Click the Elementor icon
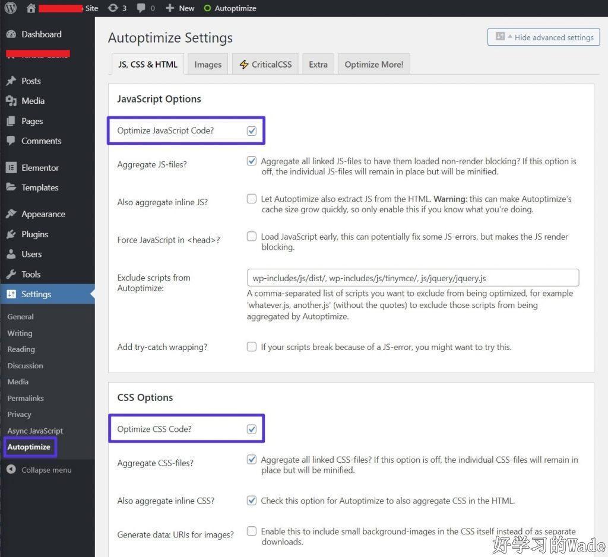The image size is (608, 557). [11, 168]
